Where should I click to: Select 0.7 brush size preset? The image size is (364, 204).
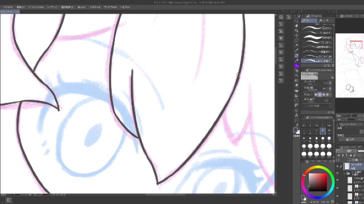[x=304, y=124]
